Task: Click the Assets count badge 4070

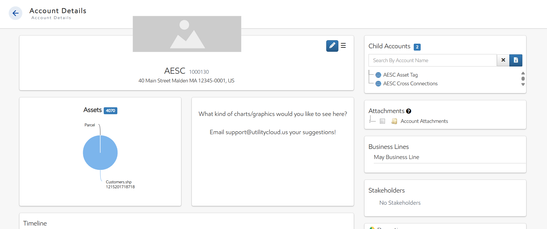Action: coord(110,110)
